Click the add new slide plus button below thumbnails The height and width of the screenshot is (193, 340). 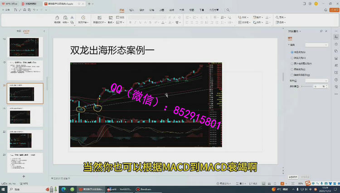(x=24, y=176)
